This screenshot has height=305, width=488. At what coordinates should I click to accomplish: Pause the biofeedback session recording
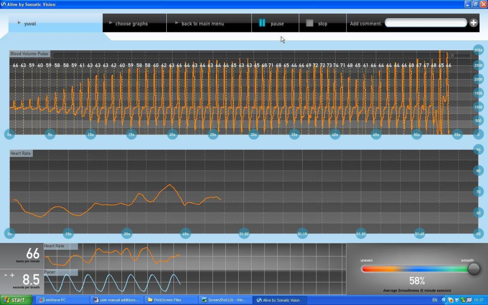tap(271, 23)
